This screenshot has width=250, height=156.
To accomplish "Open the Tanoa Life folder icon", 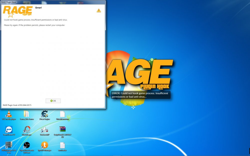I will click(27, 115).
